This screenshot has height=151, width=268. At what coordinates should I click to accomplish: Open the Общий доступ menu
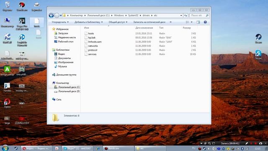[x=118, y=22]
